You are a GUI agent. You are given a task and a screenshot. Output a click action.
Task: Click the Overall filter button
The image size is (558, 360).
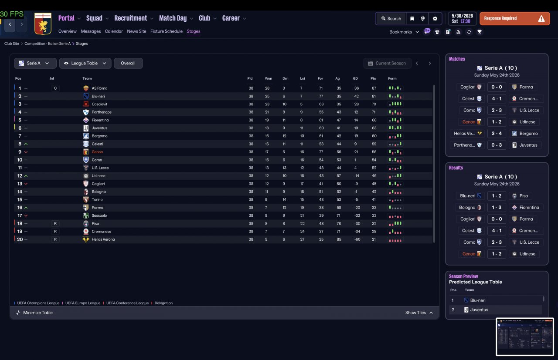coord(128,63)
